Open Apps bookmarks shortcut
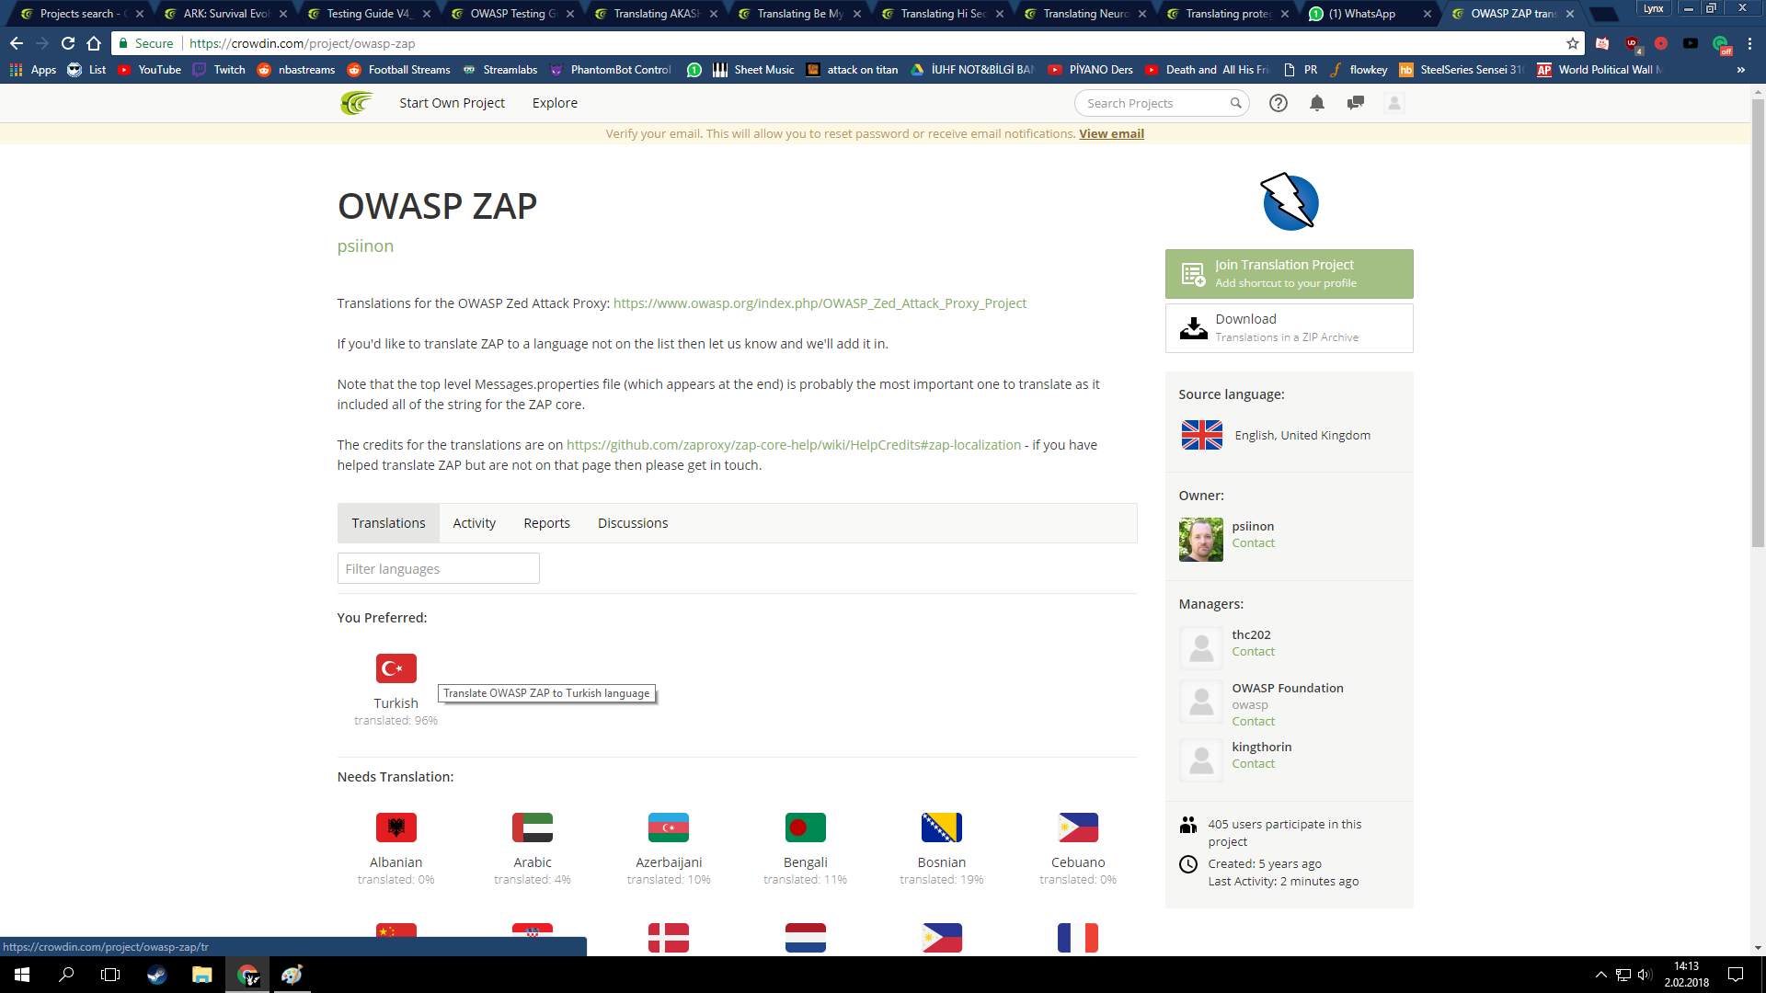The height and width of the screenshot is (993, 1766). click(x=33, y=70)
